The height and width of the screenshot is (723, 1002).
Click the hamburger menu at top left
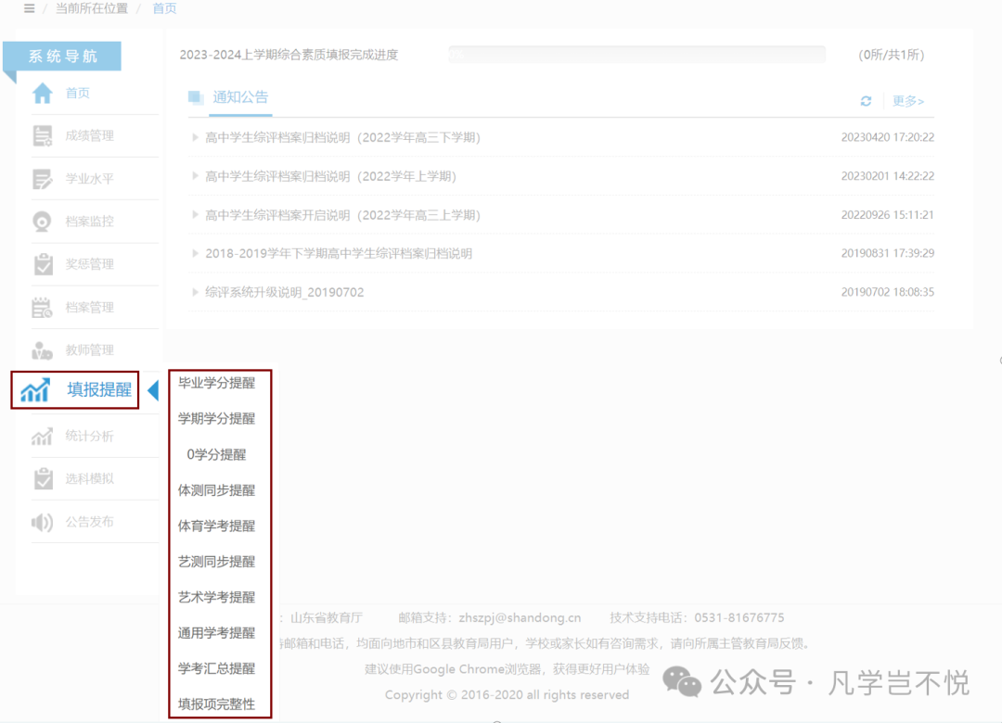(x=28, y=8)
